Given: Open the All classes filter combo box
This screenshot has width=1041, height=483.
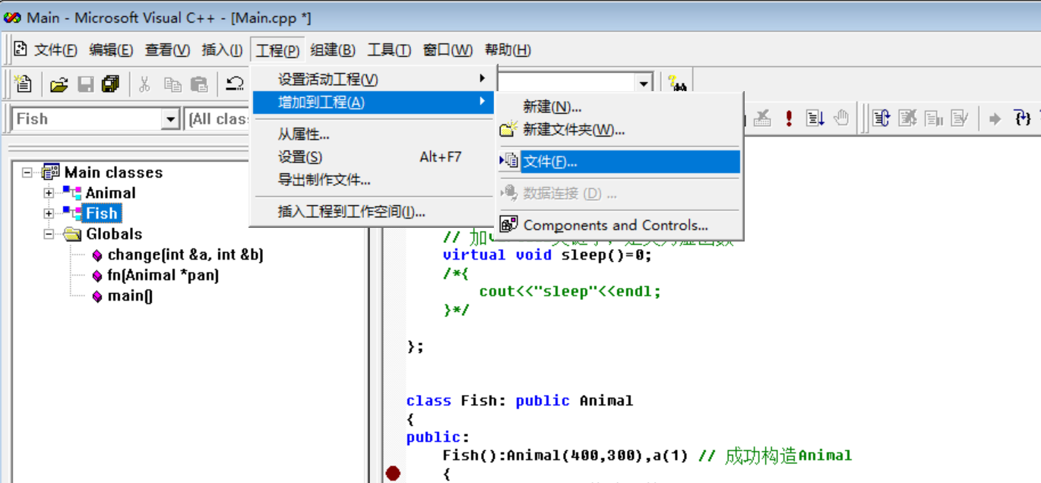Looking at the screenshot, I should coord(217,118).
